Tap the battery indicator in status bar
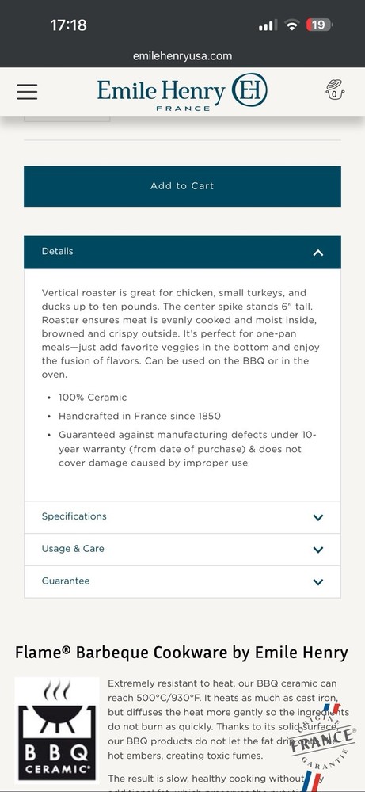 319,25
